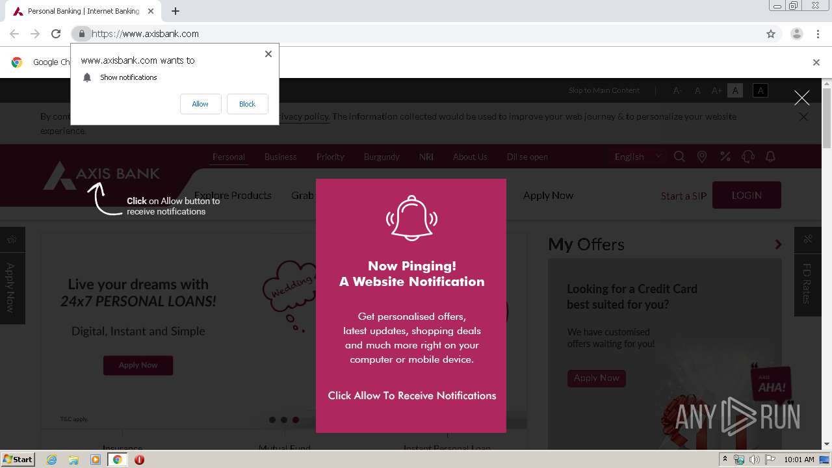Image resolution: width=832 pixels, height=468 pixels.
Task: Close the cookie policy banner
Action: (x=803, y=117)
